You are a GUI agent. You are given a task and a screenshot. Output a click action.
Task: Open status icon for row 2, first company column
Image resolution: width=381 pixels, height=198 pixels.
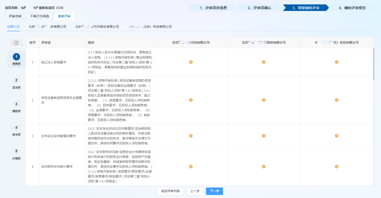tap(191, 100)
